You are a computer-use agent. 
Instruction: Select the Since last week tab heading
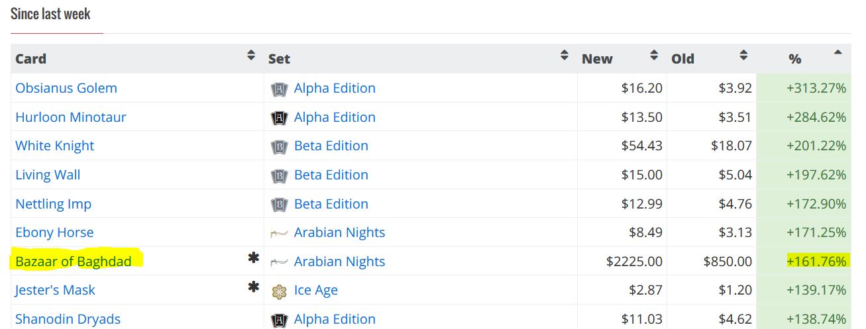50,14
